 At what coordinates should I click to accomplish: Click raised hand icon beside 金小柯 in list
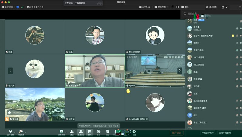coord(233,36)
